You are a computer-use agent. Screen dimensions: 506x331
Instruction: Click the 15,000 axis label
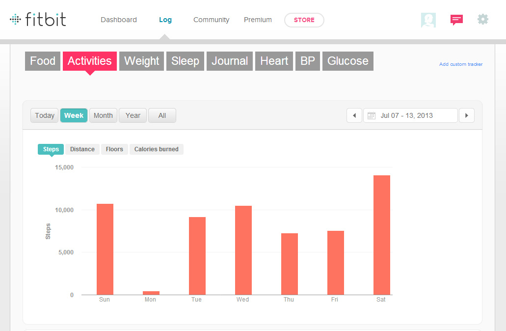[x=64, y=167]
